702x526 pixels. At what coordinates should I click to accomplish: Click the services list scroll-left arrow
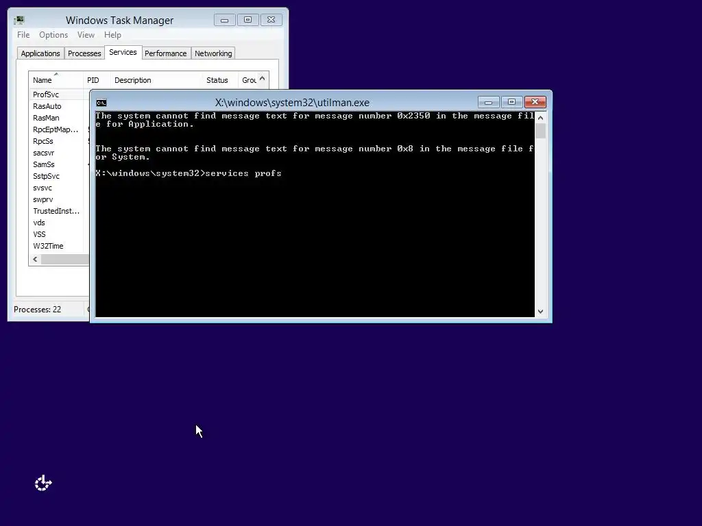point(36,259)
